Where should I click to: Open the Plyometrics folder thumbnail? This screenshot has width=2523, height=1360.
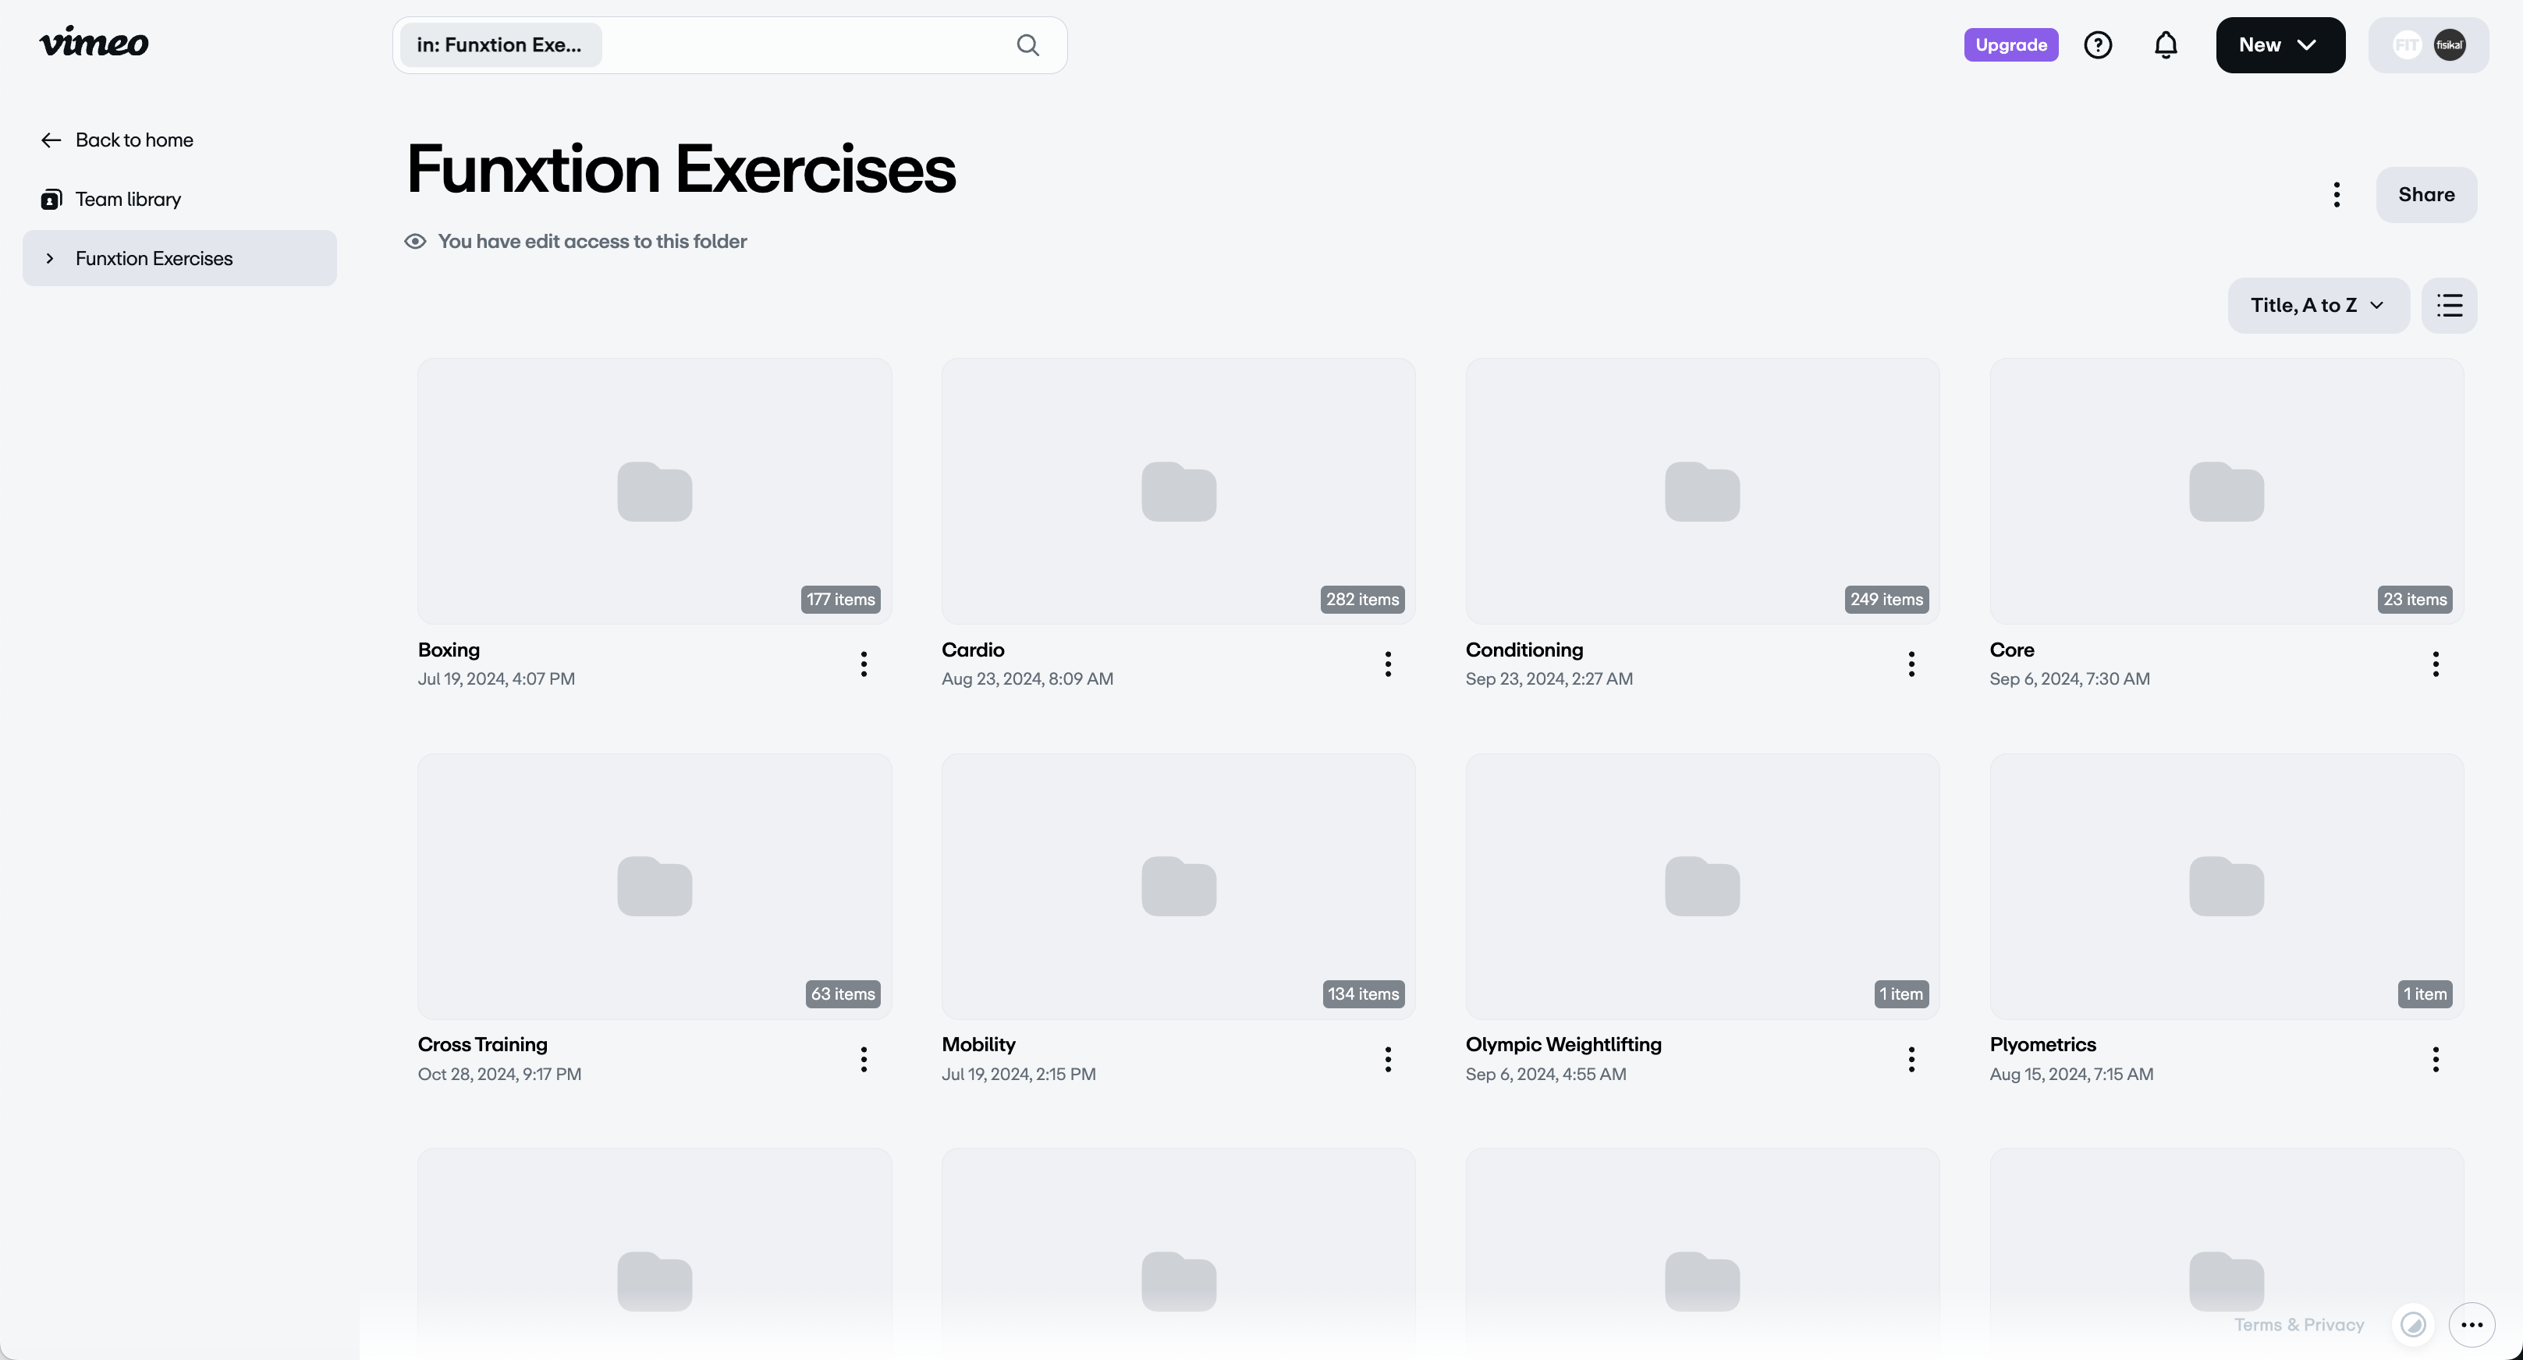tap(2227, 887)
